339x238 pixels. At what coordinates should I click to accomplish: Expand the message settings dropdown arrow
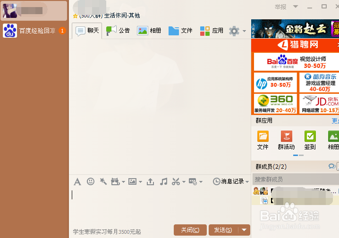[201, 182]
